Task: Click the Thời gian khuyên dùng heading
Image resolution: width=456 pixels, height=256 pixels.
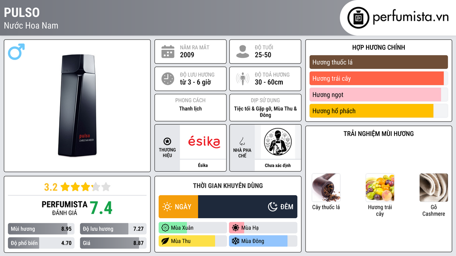Action: [x=228, y=185]
